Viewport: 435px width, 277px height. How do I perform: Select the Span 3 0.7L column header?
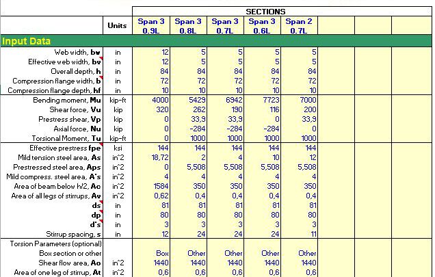coord(225,26)
